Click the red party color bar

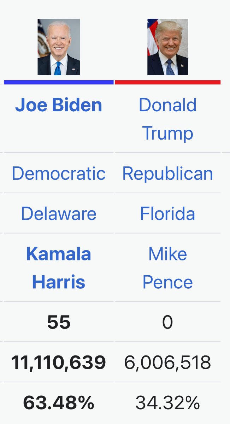[168, 82]
